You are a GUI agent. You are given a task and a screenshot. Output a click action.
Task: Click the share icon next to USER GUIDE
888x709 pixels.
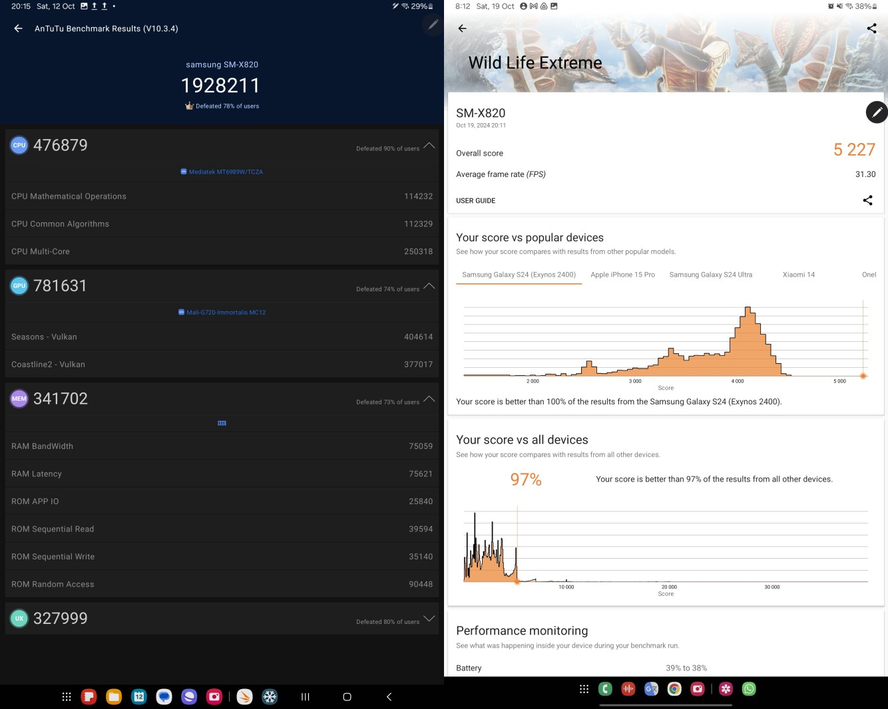click(x=867, y=200)
